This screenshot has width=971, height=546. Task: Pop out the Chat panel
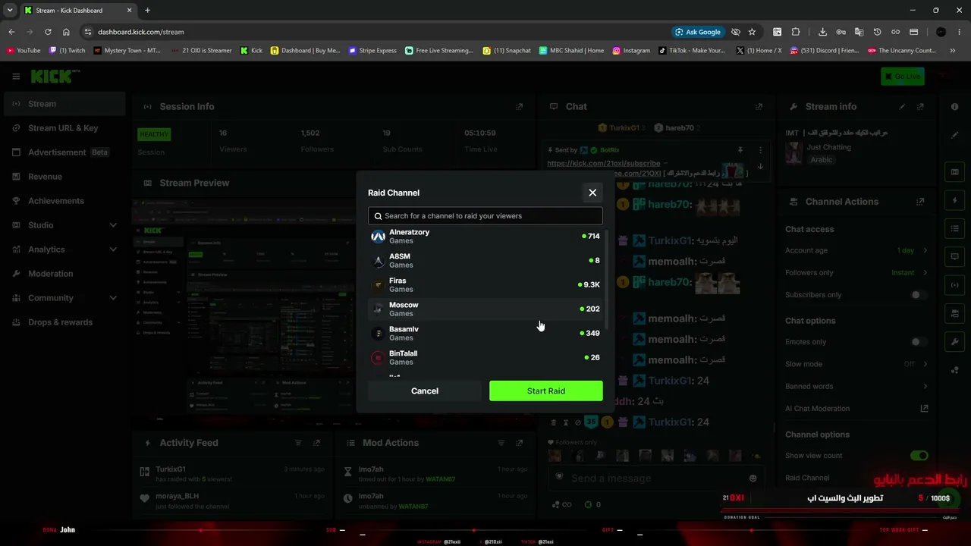click(x=759, y=107)
